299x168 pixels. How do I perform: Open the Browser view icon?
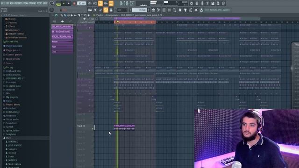tap(174, 10)
